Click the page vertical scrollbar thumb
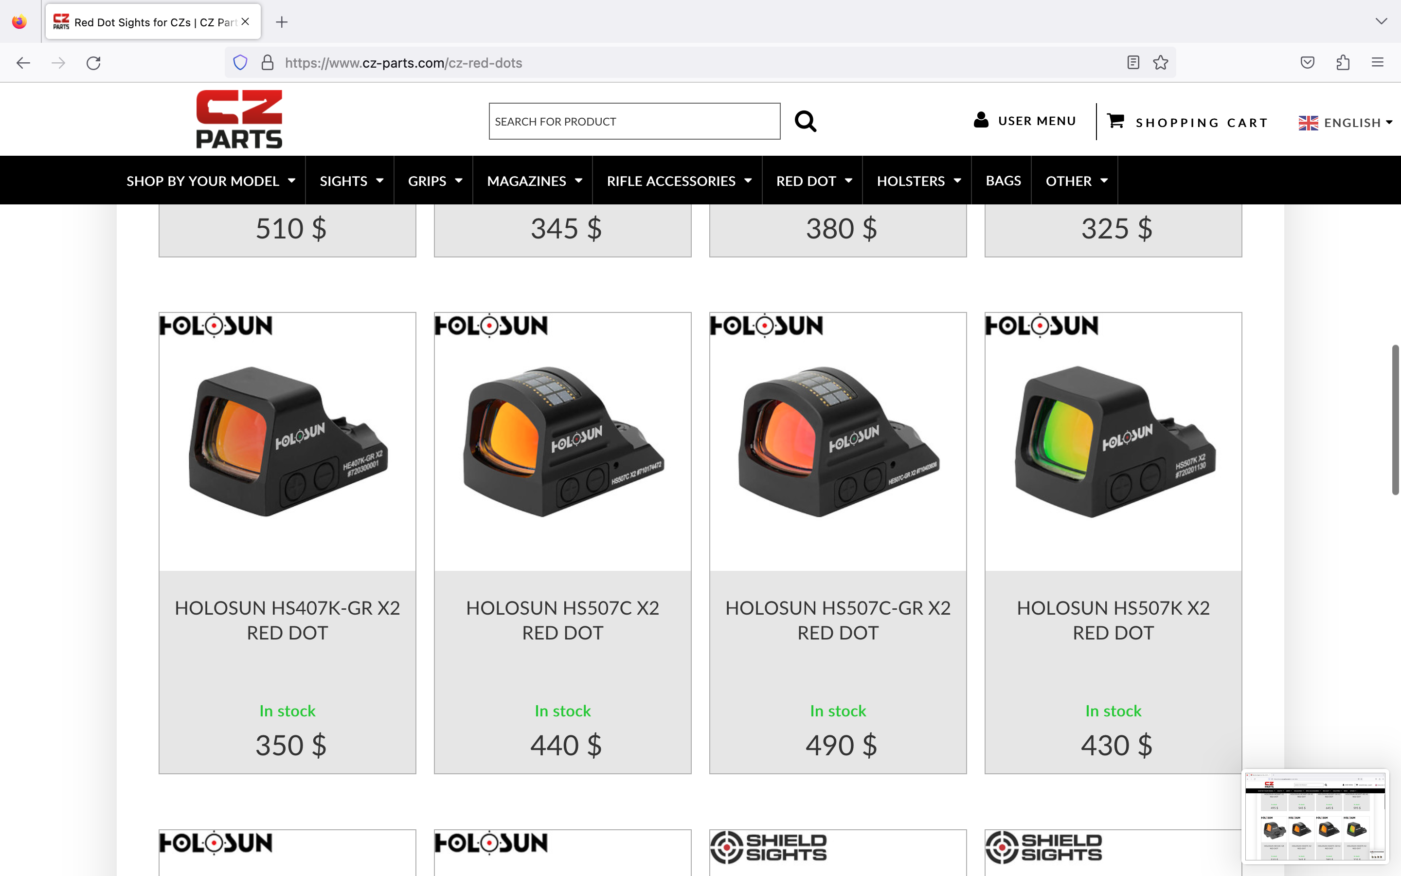The height and width of the screenshot is (876, 1401). [1396, 420]
